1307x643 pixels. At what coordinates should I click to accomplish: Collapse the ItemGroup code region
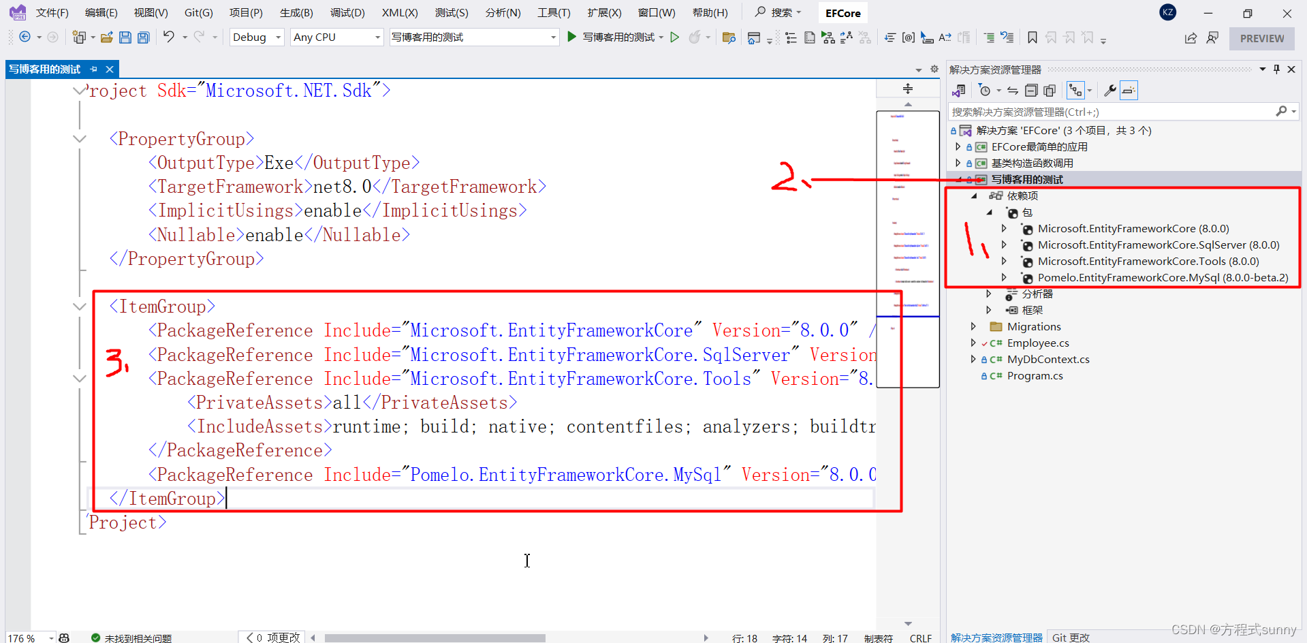click(x=80, y=307)
